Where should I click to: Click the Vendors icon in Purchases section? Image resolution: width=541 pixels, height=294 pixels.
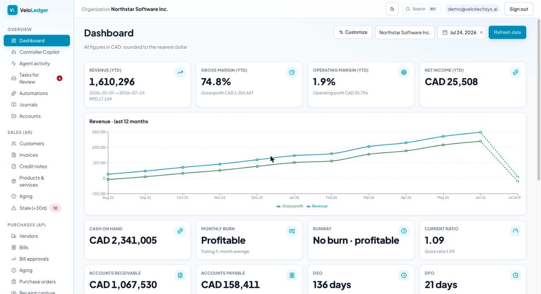click(x=14, y=236)
